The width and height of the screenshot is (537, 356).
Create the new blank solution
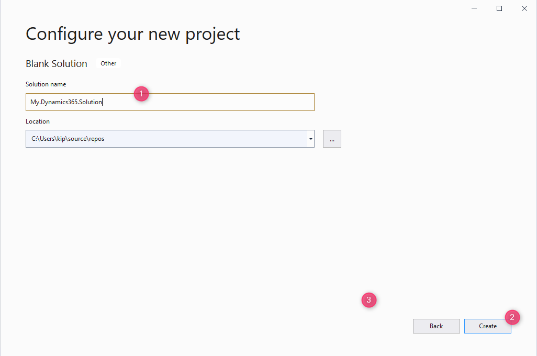click(488, 326)
